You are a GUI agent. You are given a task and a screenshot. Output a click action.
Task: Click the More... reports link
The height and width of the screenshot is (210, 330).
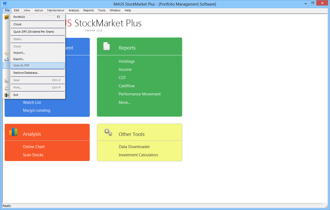point(125,102)
